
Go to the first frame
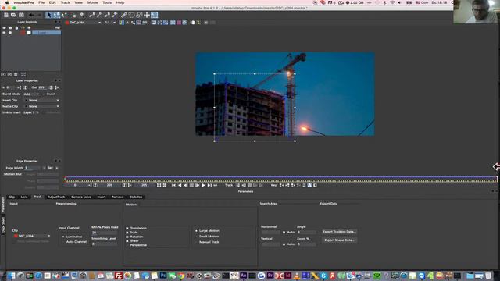(x=173, y=185)
